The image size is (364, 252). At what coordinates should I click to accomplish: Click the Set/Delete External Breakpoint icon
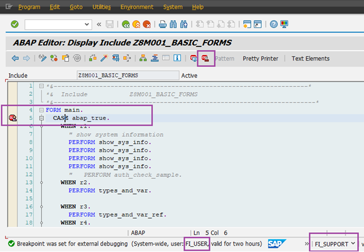click(x=205, y=58)
